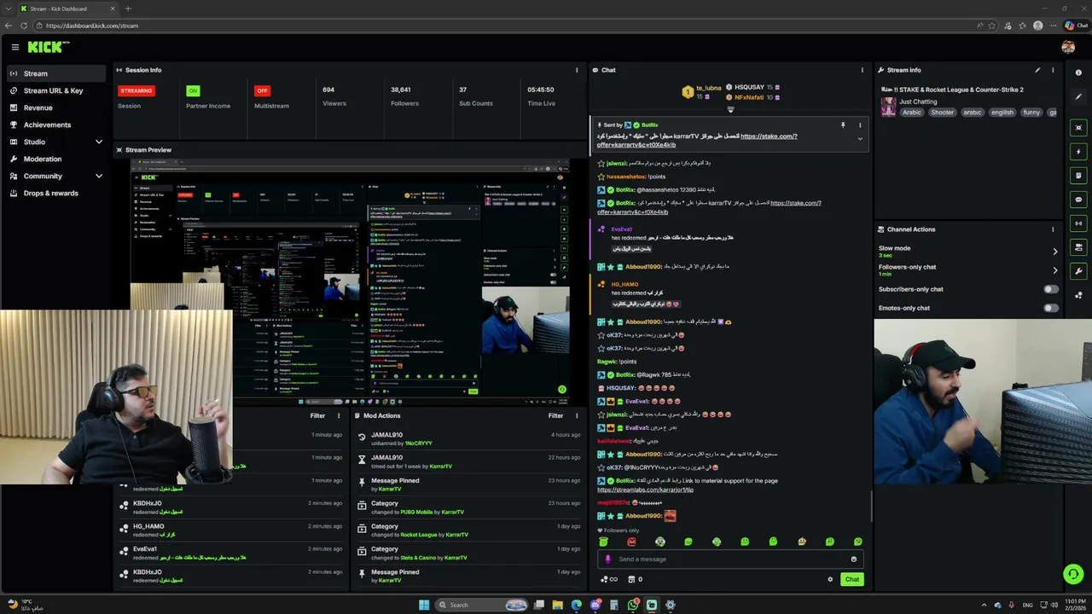Click the funny stream tag
The image size is (1092, 614).
[x=1031, y=113]
